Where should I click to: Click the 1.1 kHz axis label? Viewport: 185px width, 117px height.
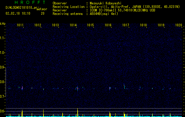[x=2, y=38]
